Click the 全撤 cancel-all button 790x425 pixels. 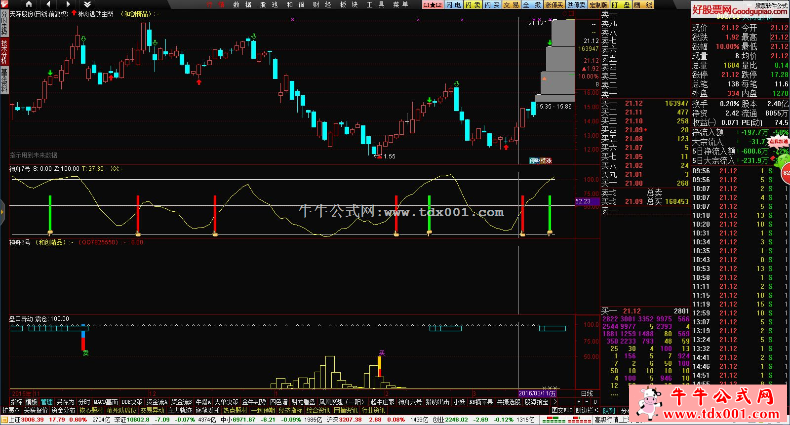click(532, 5)
